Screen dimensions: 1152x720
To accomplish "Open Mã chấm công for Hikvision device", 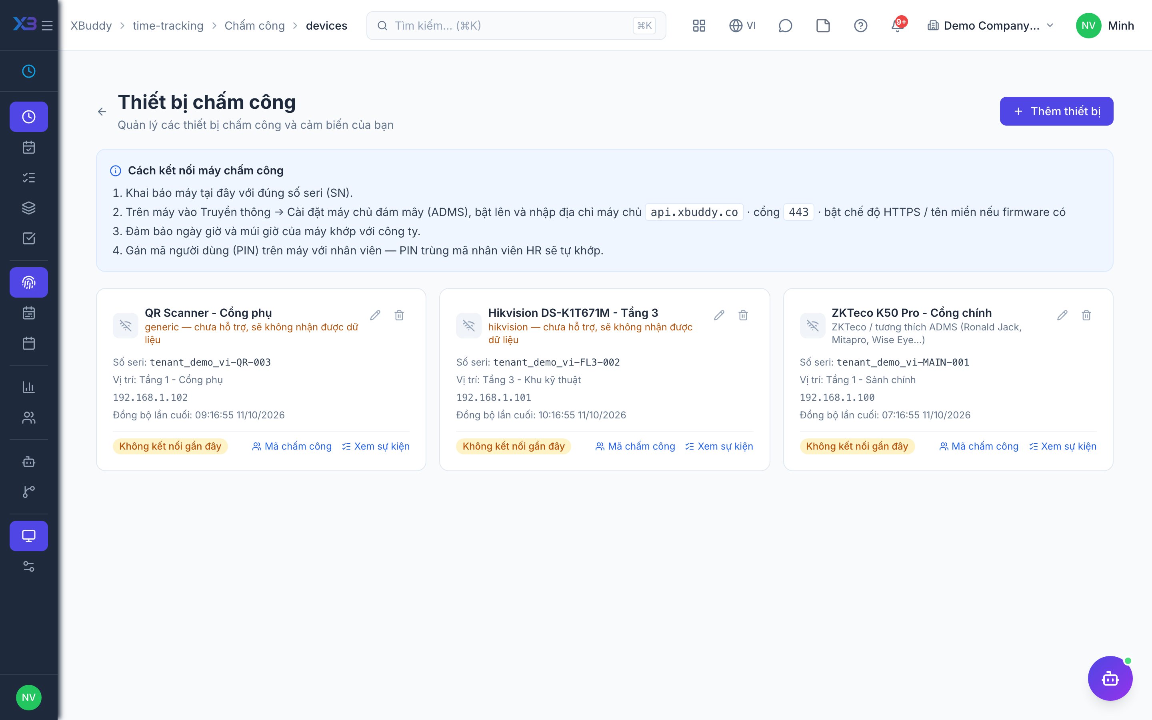I will (635, 446).
